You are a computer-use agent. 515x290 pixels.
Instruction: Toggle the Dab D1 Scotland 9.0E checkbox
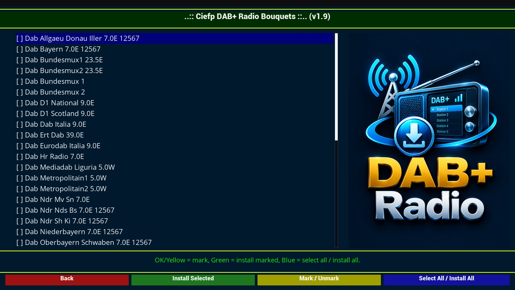[20, 114]
